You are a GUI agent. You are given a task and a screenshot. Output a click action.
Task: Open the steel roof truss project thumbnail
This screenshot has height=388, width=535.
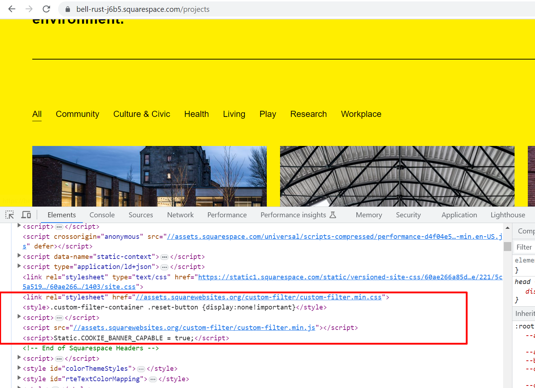click(397, 176)
